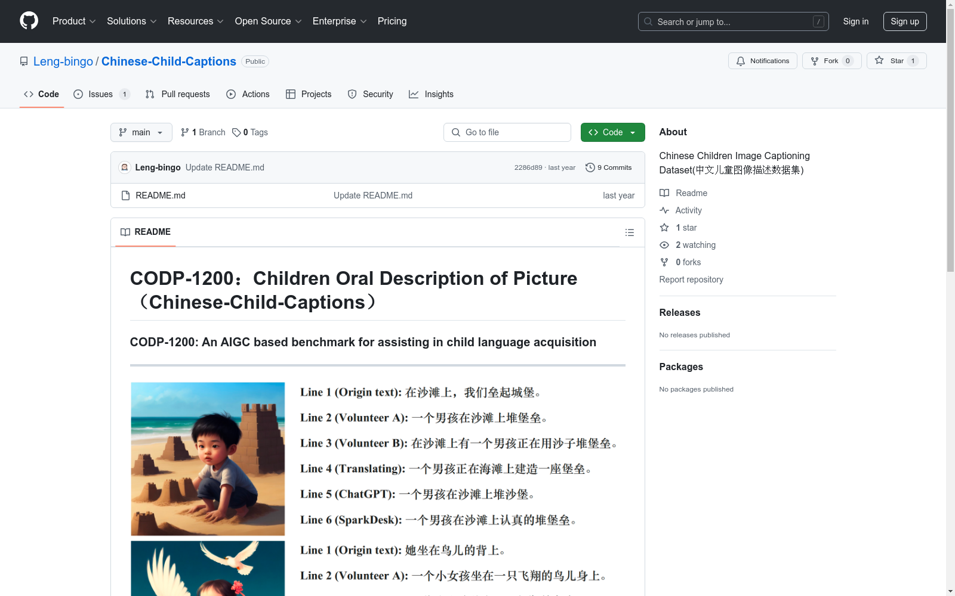This screenshot has width=955, height=596.
Task: Expand the Product menu
Action: (x=74, y=21)
